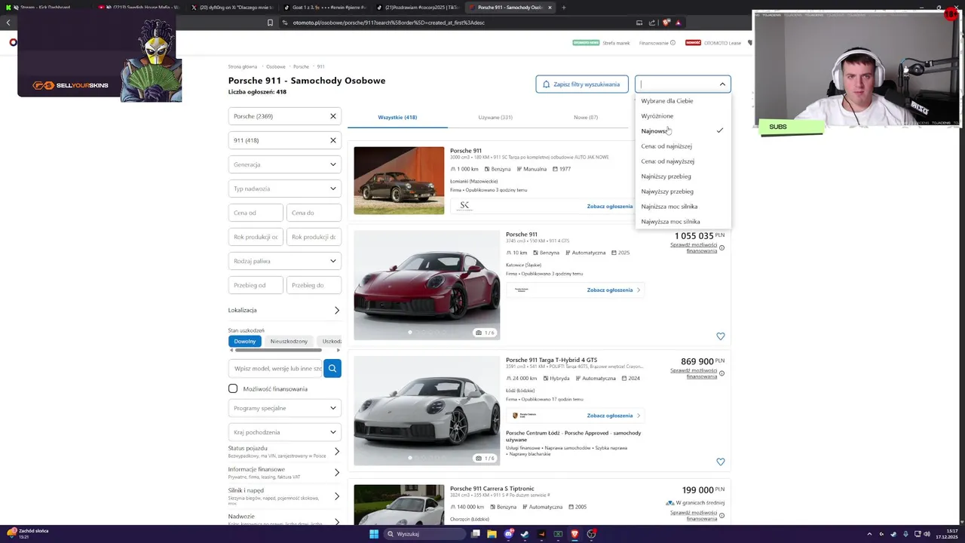Click the blue magnifier search button

pos(332,368)
